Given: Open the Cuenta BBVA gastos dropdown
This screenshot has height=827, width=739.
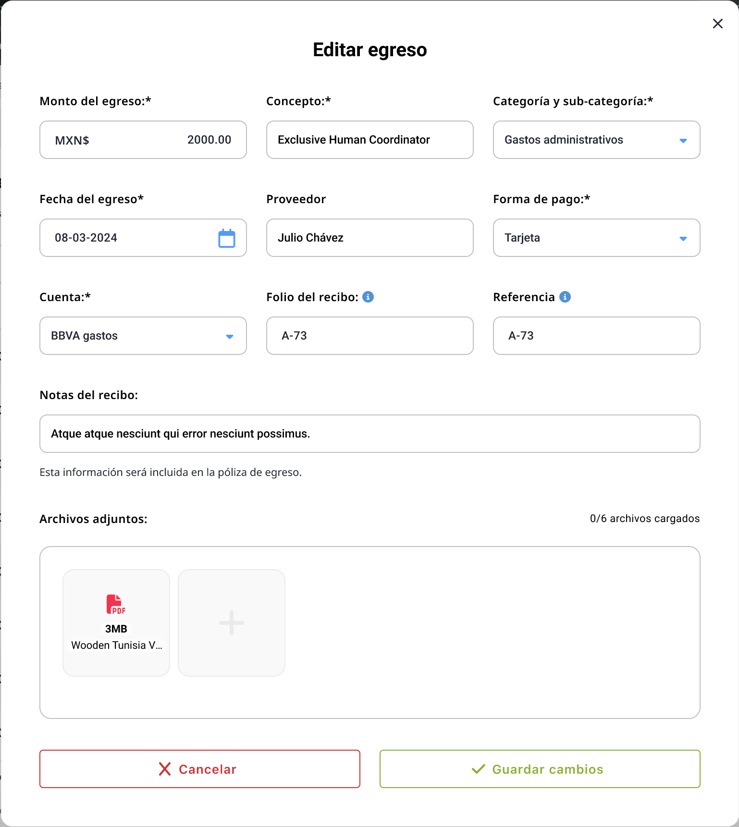Looking at the screenshot, I should click(x=143, y=336).
